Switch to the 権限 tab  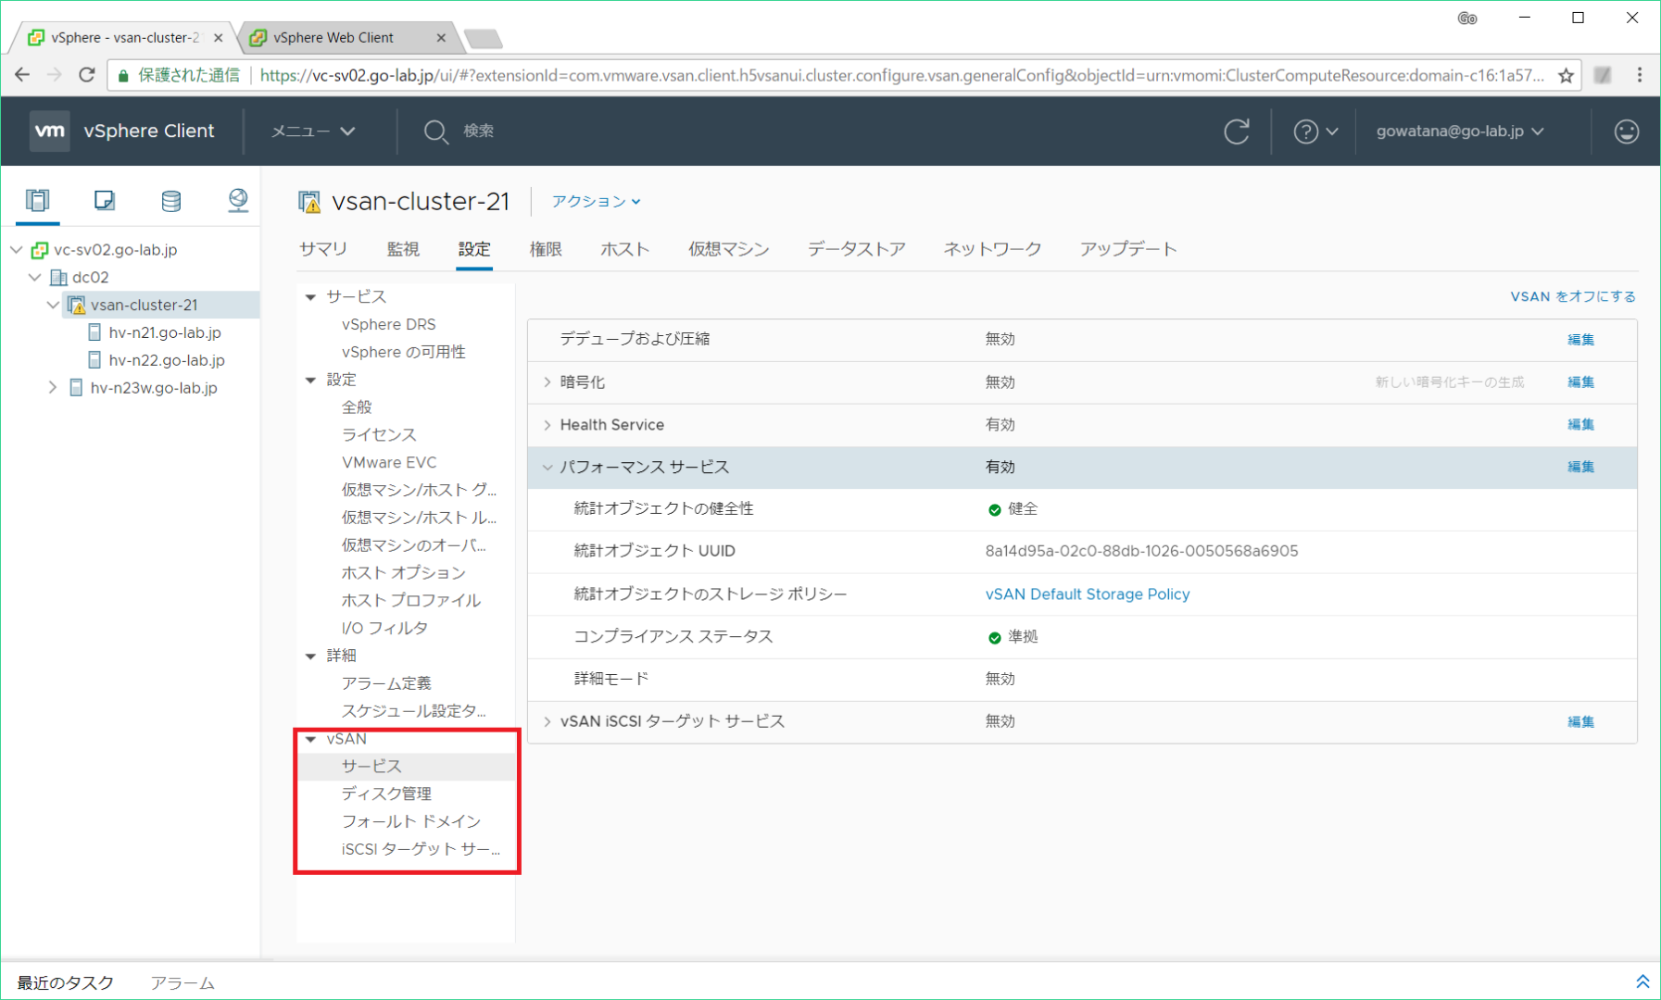click(546, 249)
